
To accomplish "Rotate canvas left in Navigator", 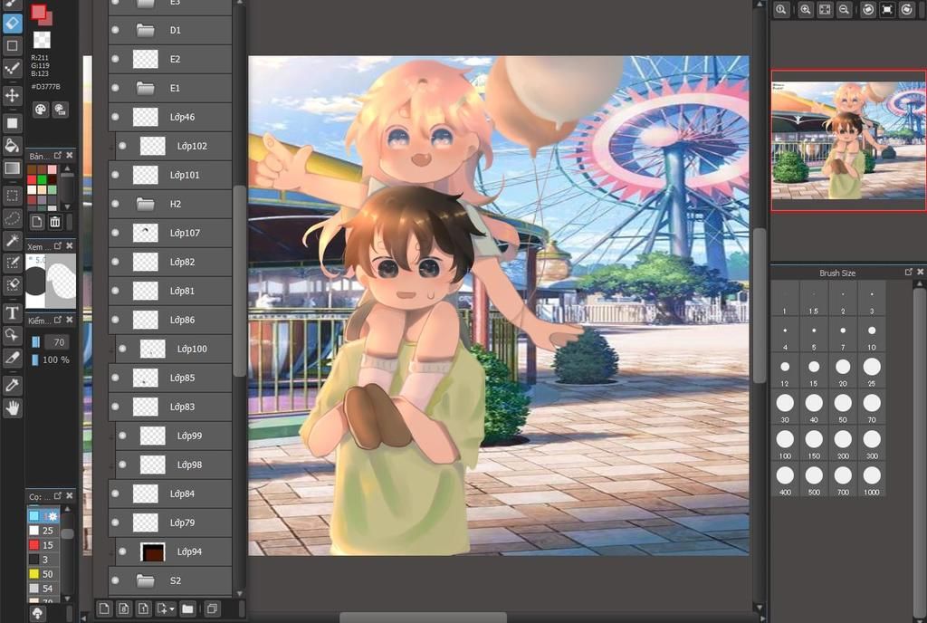I will [868, 9].
